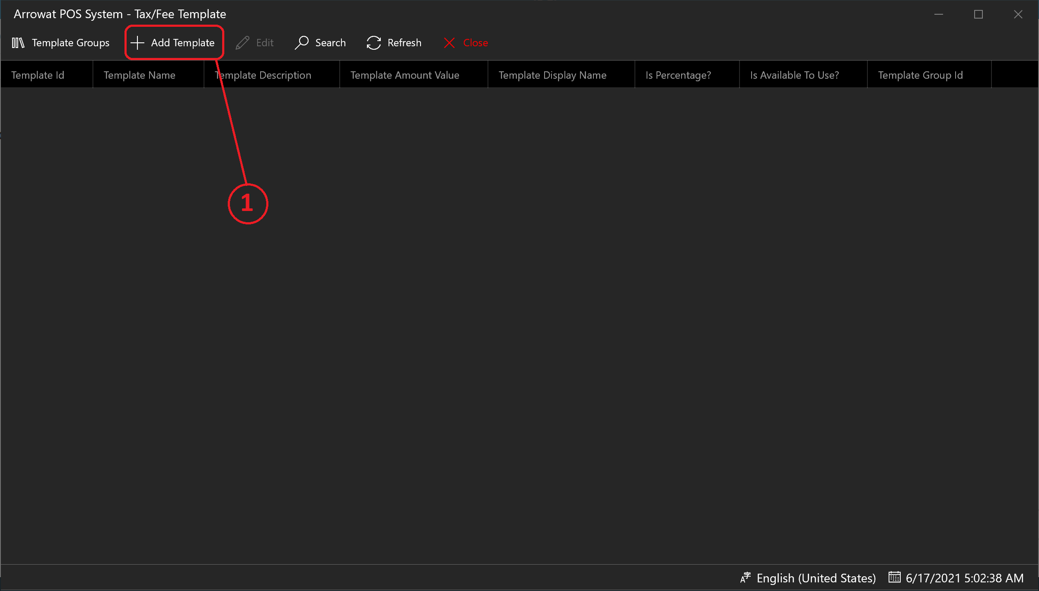Click the Is Available To Use header
This screenshot has width=1039, height=591.
(794, 74)
